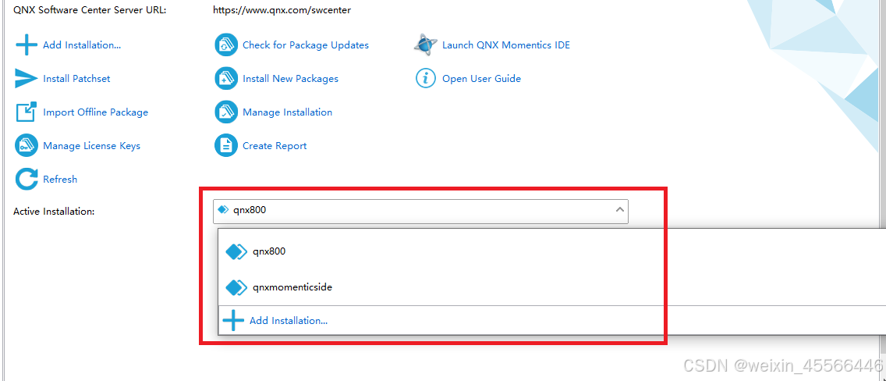Click the plus icon beside Add Installation
Viewport: 886px width, 381px height.
26,45
